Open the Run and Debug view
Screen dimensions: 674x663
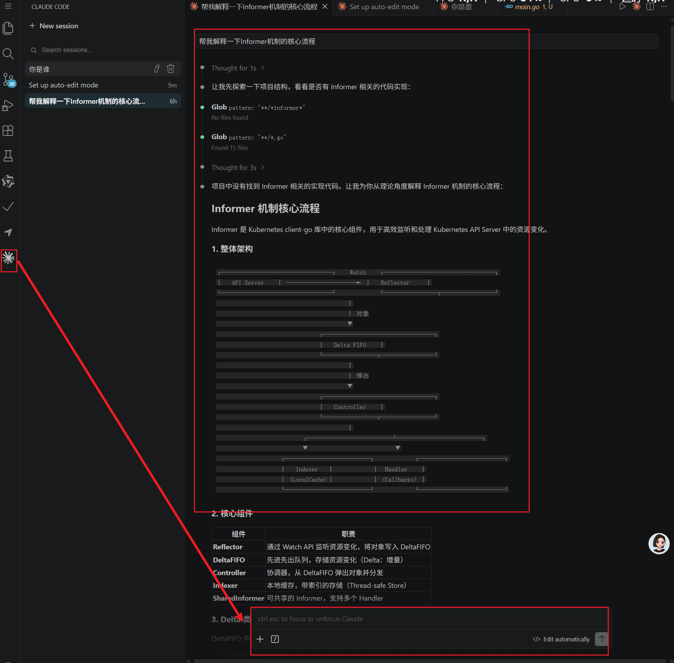point(8,105)
